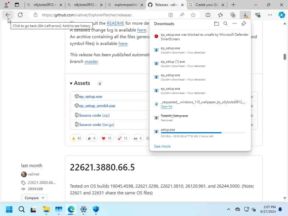Screen dimensions: 288x216
Task: React with heart 10
Action: click(107, 138)
